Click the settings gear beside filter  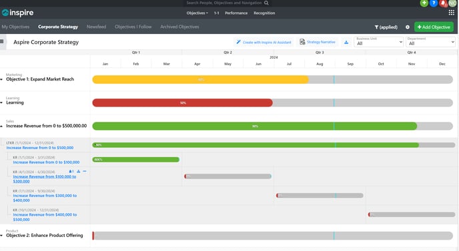click(408, 27)
